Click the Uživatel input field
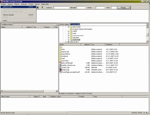The height and width of the screenshot is (115, 150). (x=81, y=7)
